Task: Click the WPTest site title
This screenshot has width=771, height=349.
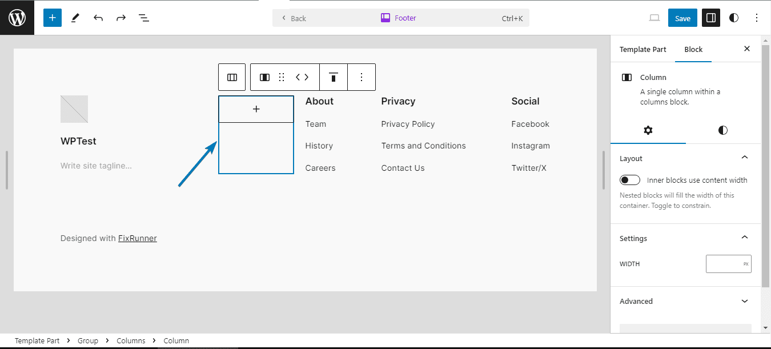Action: pos(78,141)
